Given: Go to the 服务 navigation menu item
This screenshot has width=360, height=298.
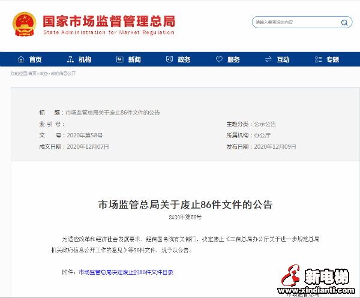Looking at the screenshot, I should pyautogui.click(x=233, y=59).
